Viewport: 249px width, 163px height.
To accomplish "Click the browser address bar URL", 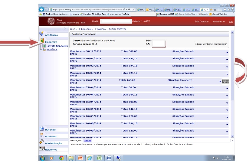I will tap(87, 9).
